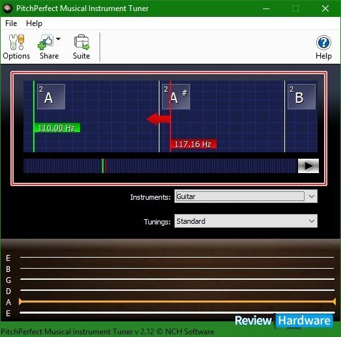The height and width of the screenshot is (337, 341).
Task: Select the B string
Action: [x=177, y=268]
